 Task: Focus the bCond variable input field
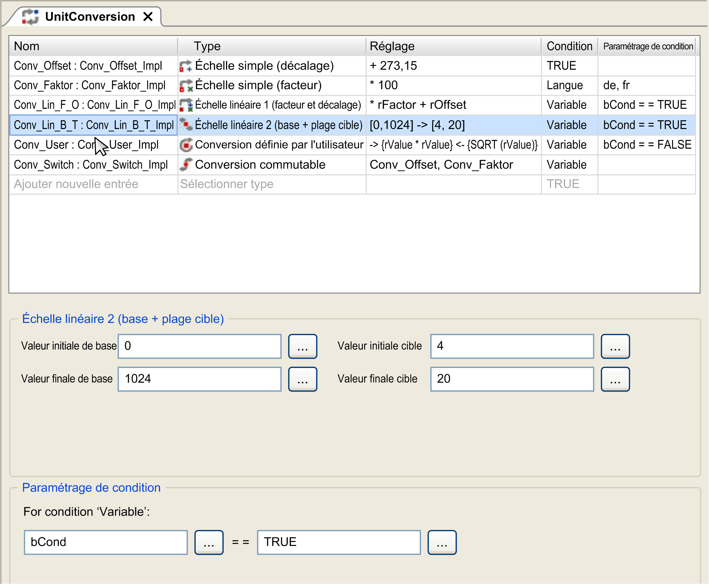click(x=106, y=542)
